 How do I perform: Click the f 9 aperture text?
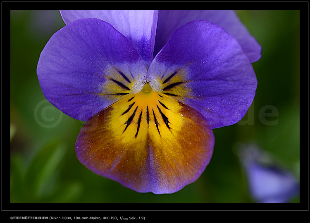coord(141,218)
